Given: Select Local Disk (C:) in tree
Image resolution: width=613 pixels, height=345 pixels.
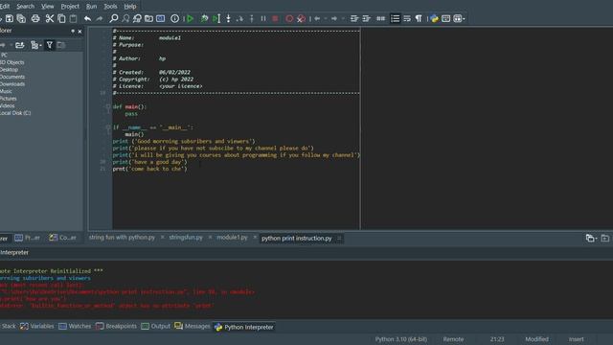Looking at the screenshot, I should click(x=15, y=113).
